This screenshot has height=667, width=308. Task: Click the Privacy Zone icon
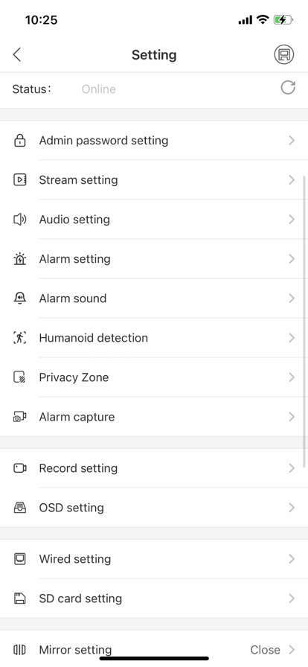tap(19, 377)
